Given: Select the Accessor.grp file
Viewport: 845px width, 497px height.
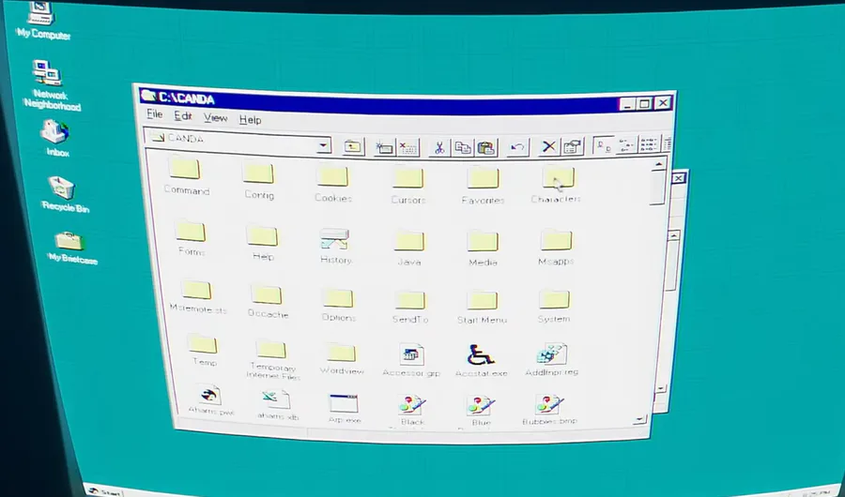Looking at the screenshot, I should pos(412,361).
